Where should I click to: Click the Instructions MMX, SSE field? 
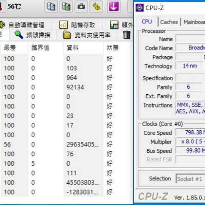pos(190,108)
